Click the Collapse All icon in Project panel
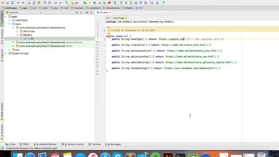The height and width of the screenshot is (157, 279). click(81, 13)
